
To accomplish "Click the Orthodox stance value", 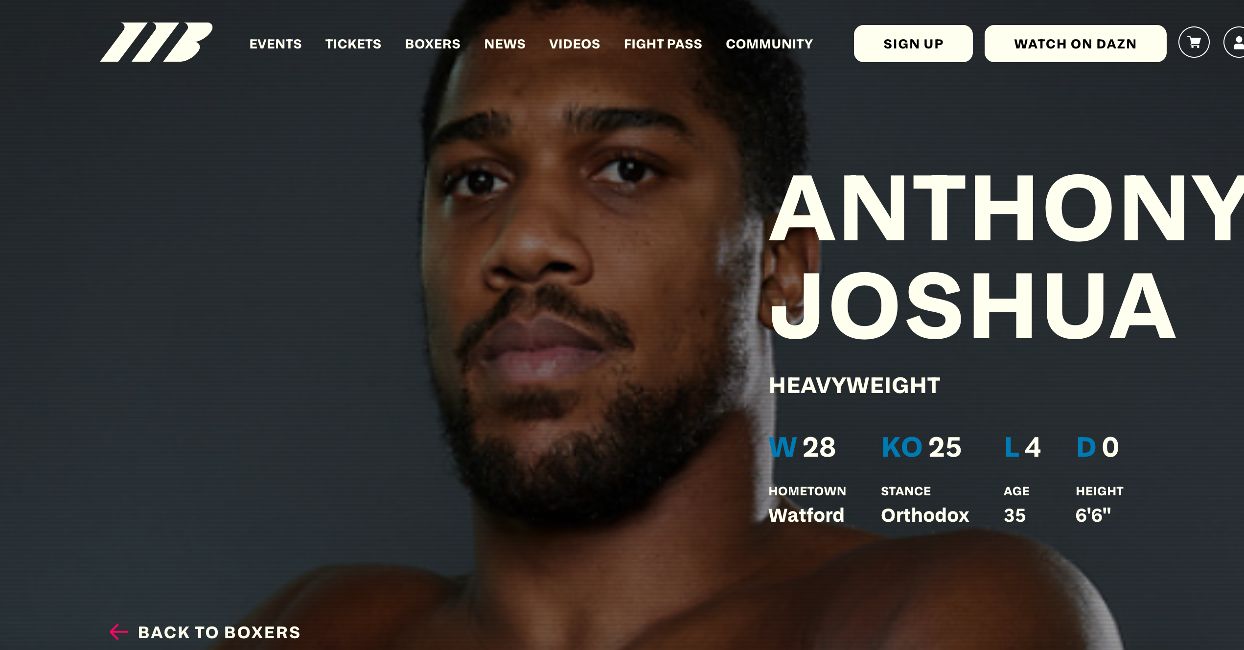I will point(925,515).
